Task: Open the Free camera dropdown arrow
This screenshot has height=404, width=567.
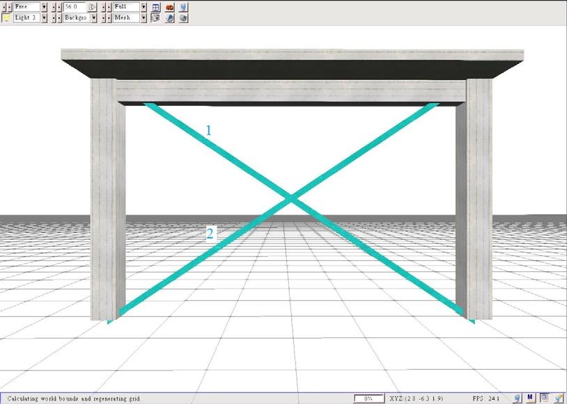Action: coord(44,7)
